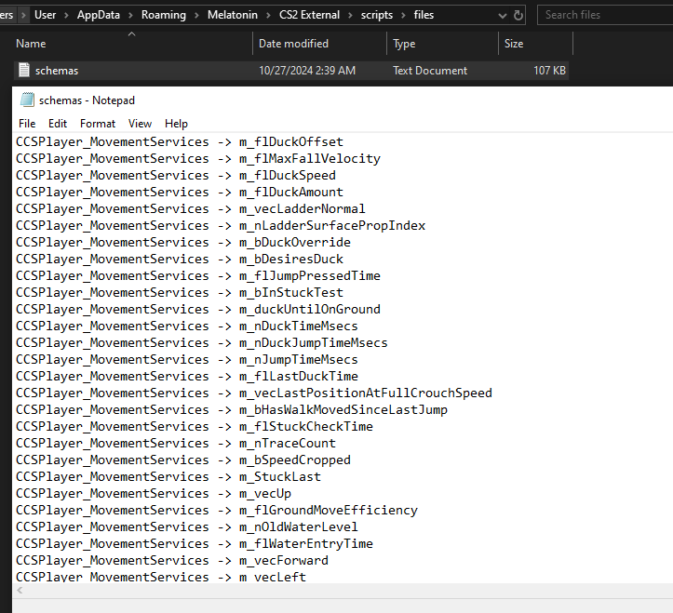Sort files by the Name column header

[x=31, y=44]
